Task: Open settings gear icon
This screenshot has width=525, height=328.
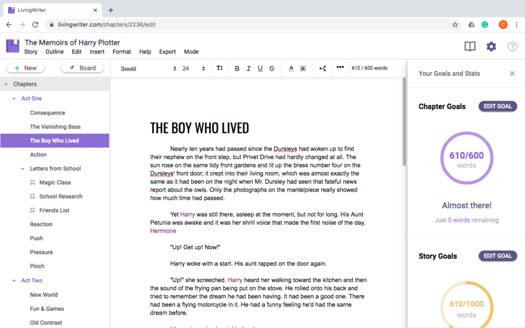Action: click(491, 47)
